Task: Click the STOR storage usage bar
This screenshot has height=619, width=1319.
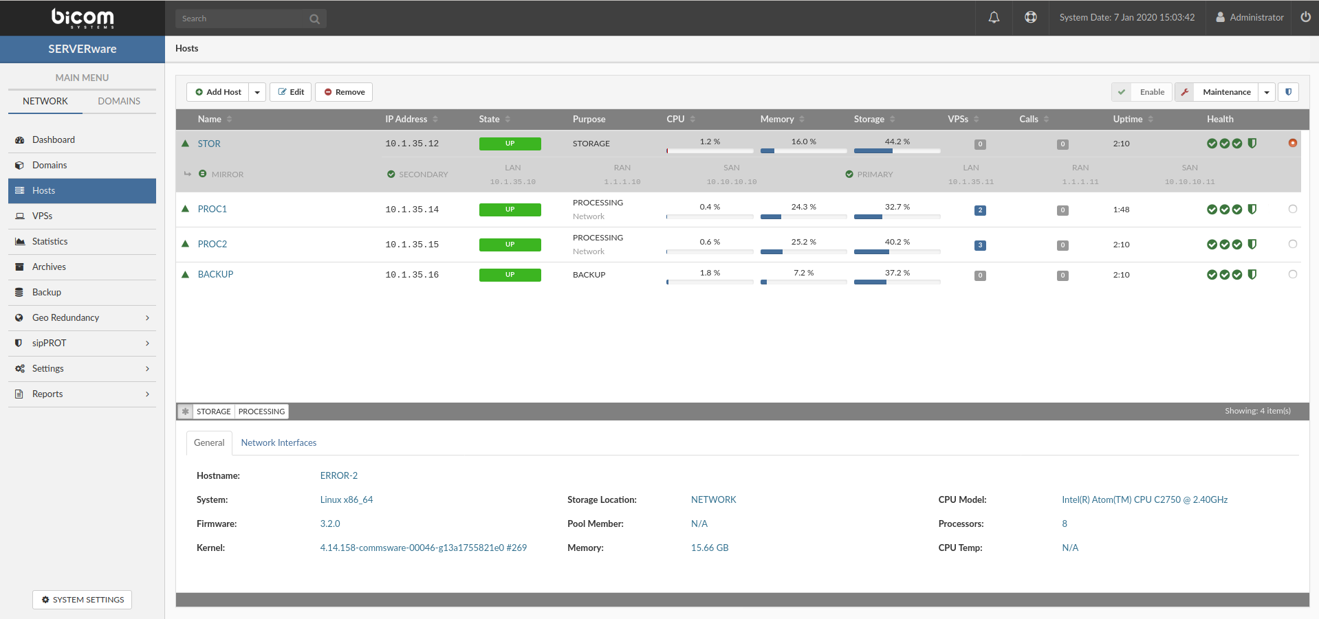Action: [x=897, y=150]
